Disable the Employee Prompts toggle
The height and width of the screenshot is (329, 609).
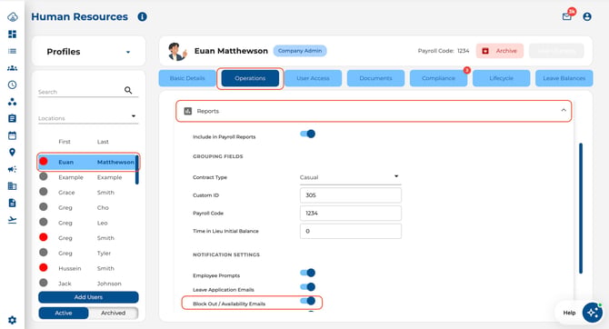pyautogui.click(x=307, y=273)
